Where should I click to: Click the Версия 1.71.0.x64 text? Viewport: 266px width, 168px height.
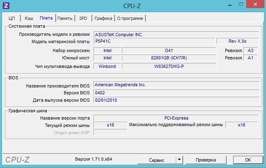[x=93, y=159]
